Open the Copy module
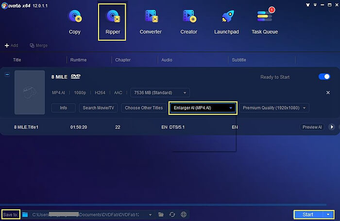Screen dimensions: 340x221 [x=75, y=22]
